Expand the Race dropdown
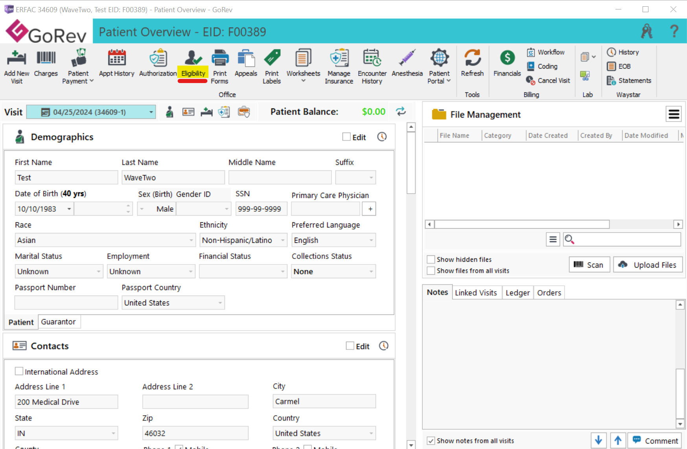Screen dimensions: 687x449 pyautogui.click(x=191, y=240)
